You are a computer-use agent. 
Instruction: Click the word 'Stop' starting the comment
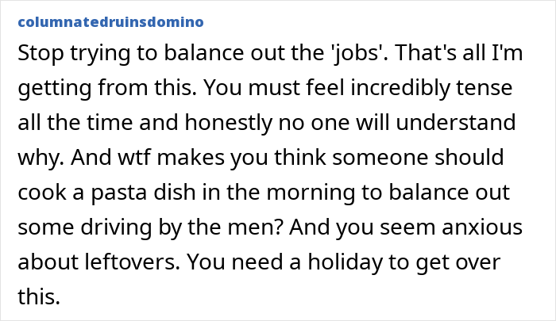[41, 54]
